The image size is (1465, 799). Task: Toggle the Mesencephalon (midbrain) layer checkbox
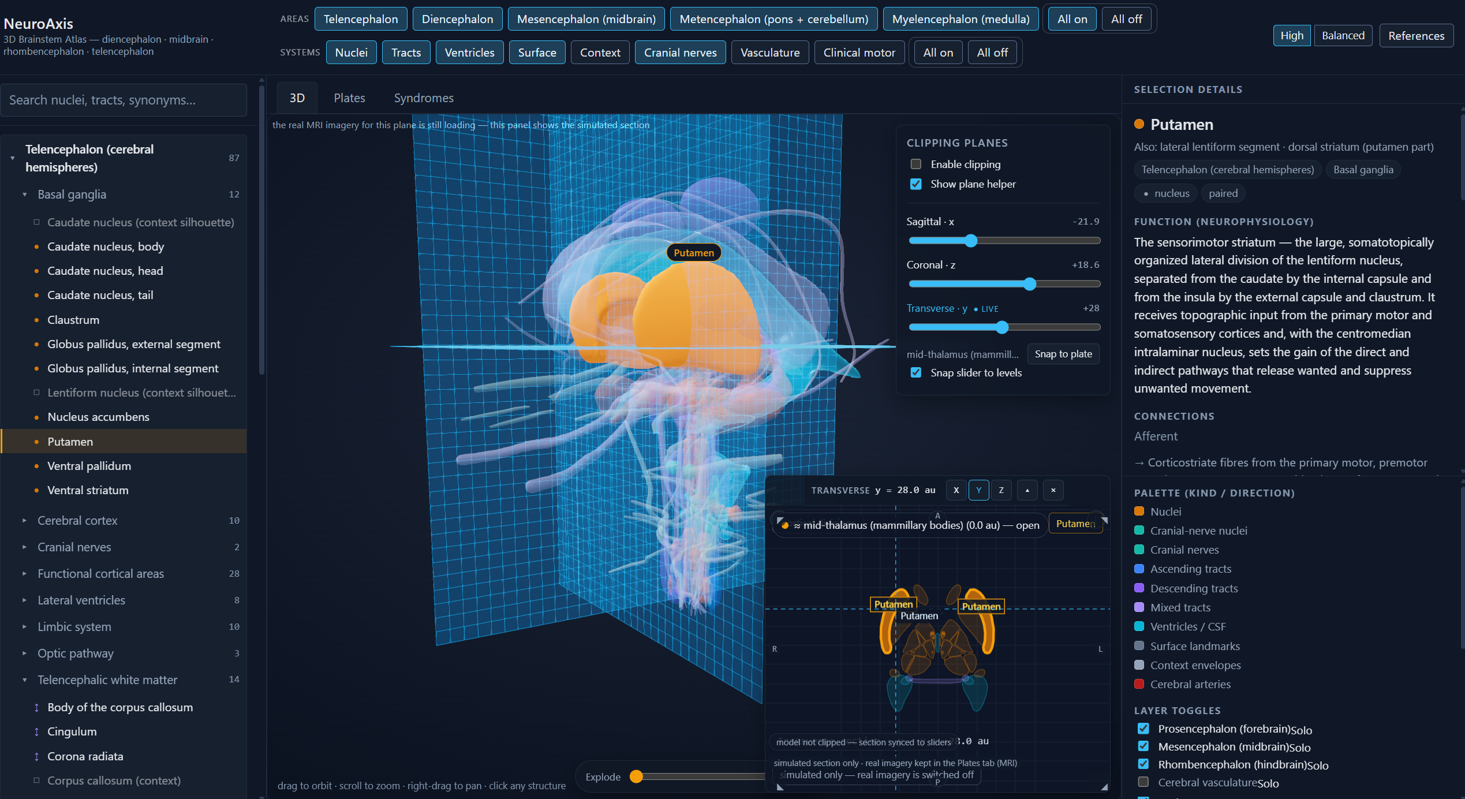(x=1143, y=746)
